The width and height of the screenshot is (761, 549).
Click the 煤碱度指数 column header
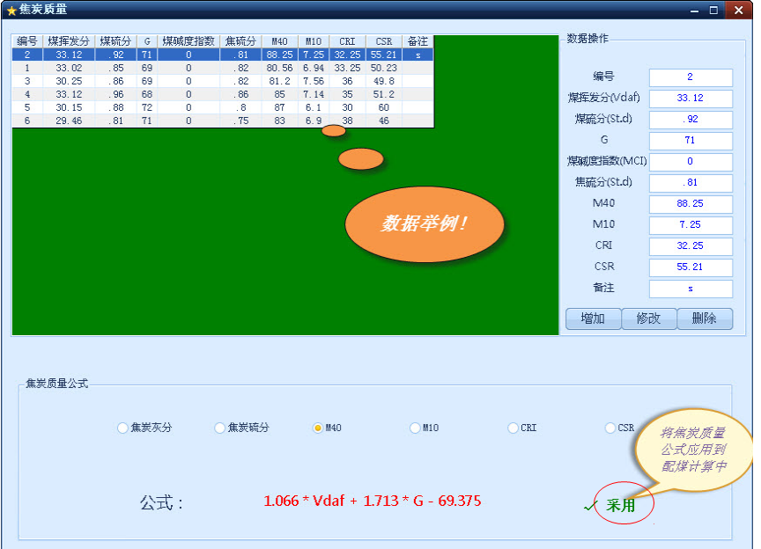pyautogui.click(x=188, y=41)
